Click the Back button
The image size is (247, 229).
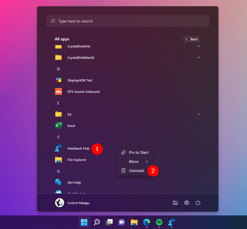tap(192, 39)
